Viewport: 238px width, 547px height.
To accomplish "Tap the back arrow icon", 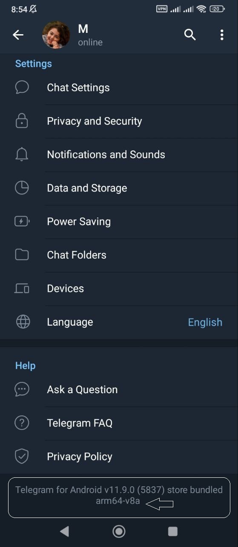I will [x=18, y=35].
